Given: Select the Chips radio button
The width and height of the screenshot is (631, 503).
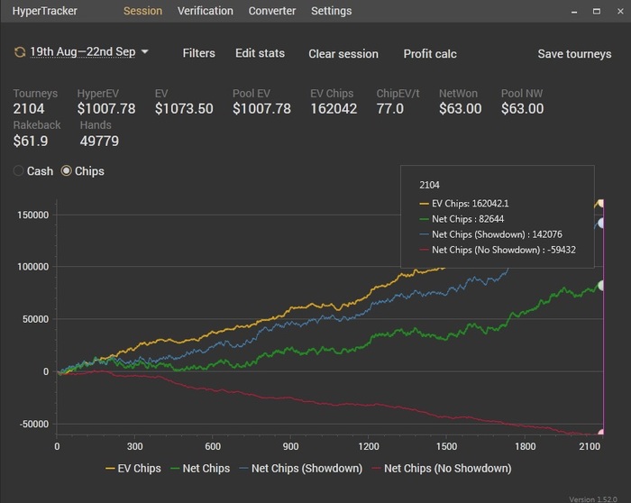Looking at the screenshot, I should click(x=67, y=171).
